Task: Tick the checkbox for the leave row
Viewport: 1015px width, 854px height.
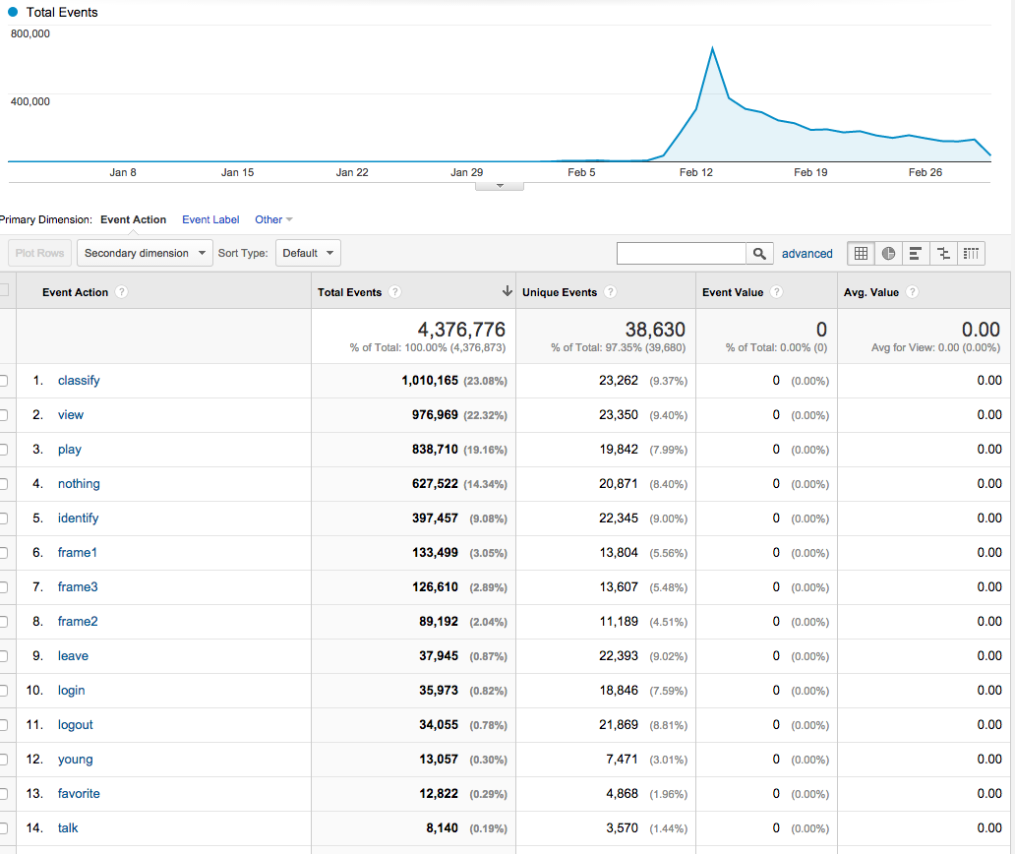Action: coord(3,656)
